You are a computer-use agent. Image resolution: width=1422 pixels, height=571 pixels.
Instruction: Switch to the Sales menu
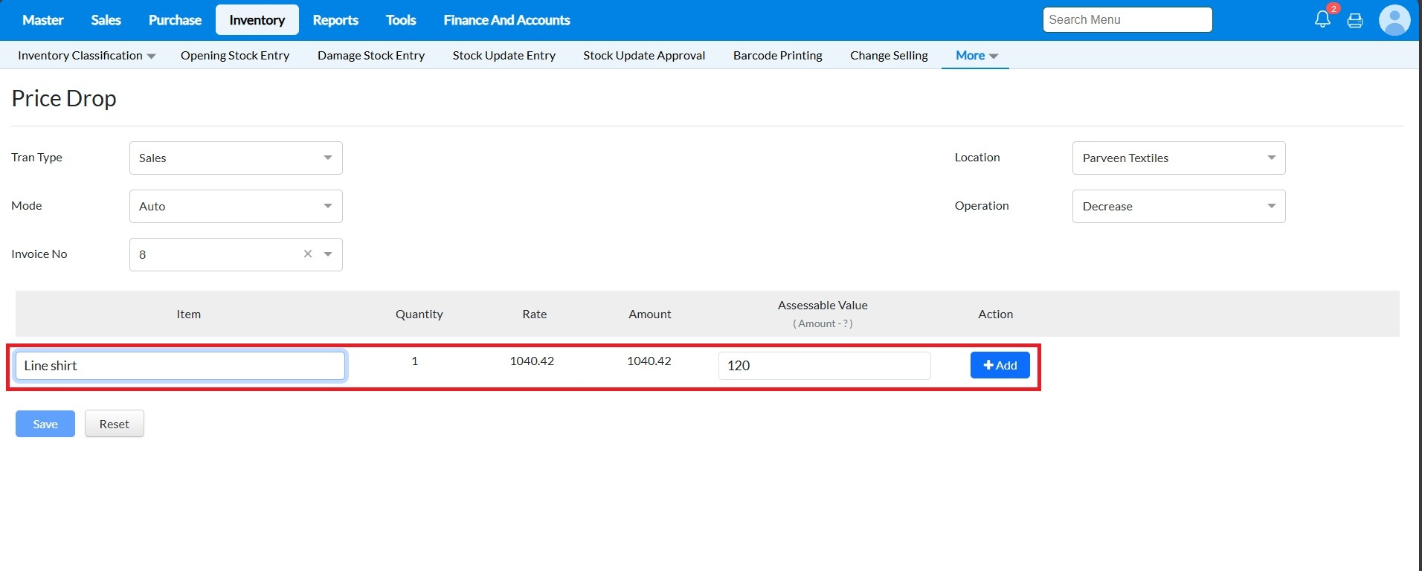tap(106, 20)
